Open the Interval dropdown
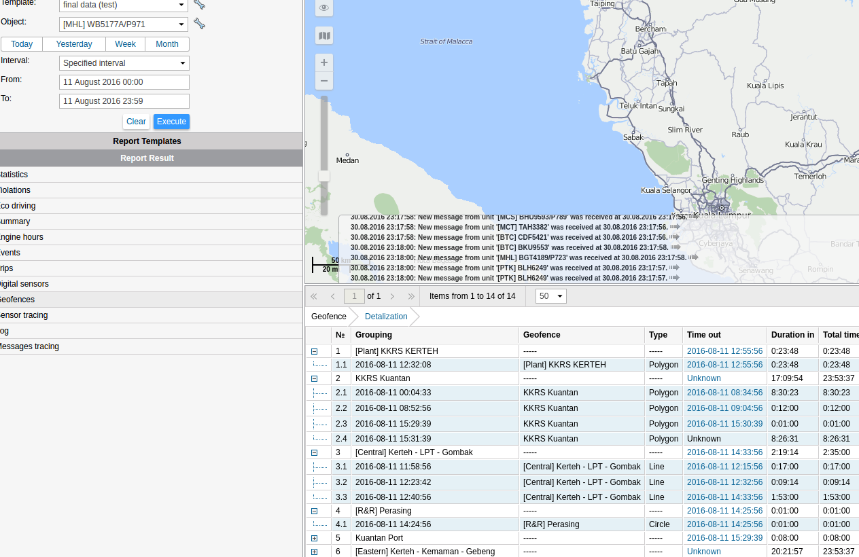859x557 pixels. 124,63
